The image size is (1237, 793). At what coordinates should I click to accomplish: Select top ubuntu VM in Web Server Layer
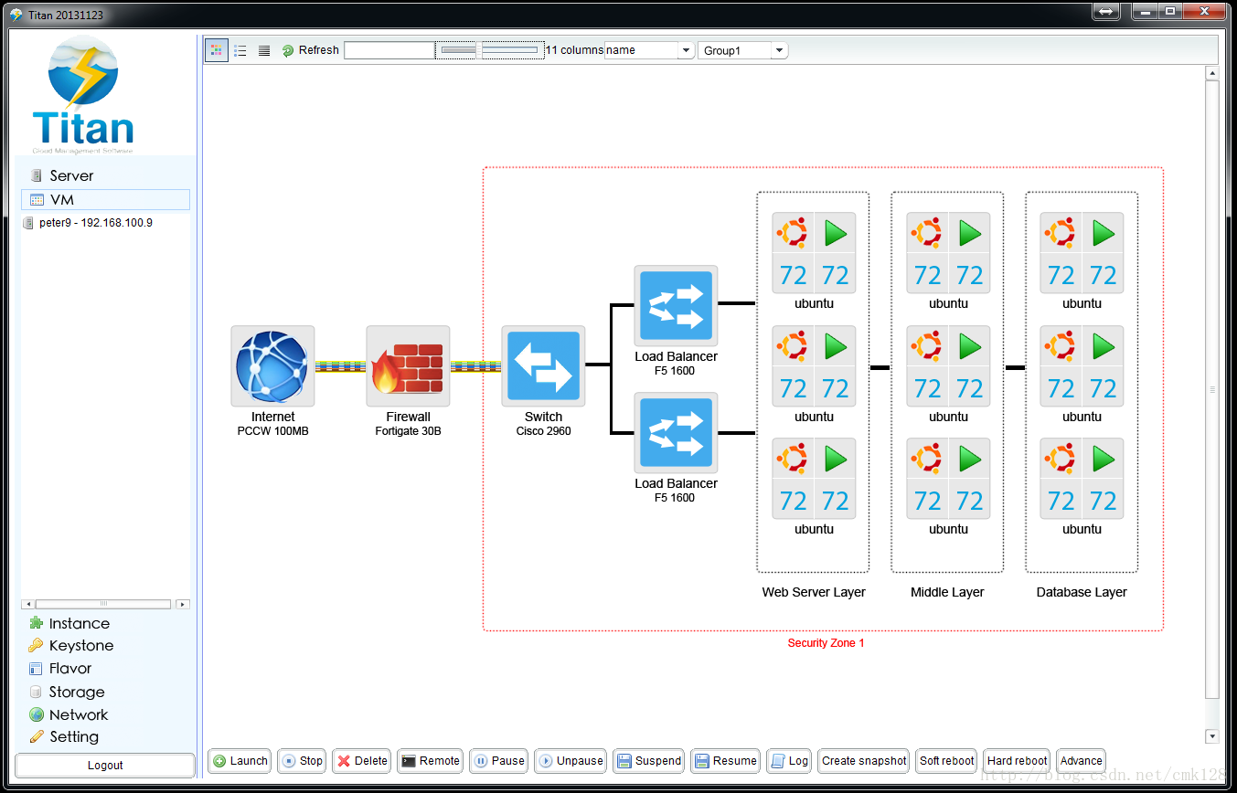tap(814, 253)
